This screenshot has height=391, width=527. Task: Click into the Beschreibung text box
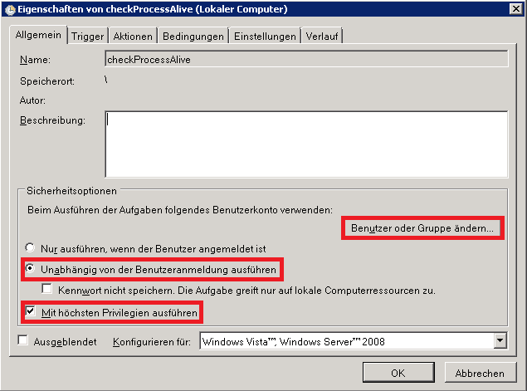[x=305, y=144]
